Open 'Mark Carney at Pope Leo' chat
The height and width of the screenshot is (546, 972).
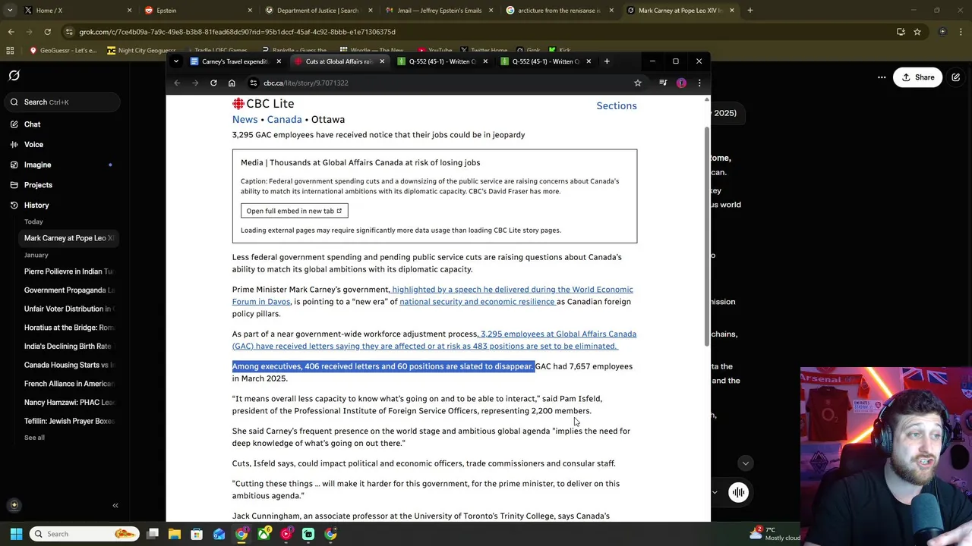(68, 238)
